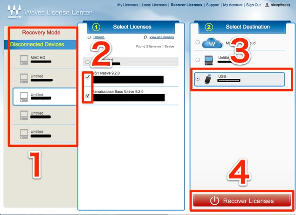Screen dimensions: 296x215
Task: Click the blue-screen computer icon in destinations
Action: pos(208,61)
